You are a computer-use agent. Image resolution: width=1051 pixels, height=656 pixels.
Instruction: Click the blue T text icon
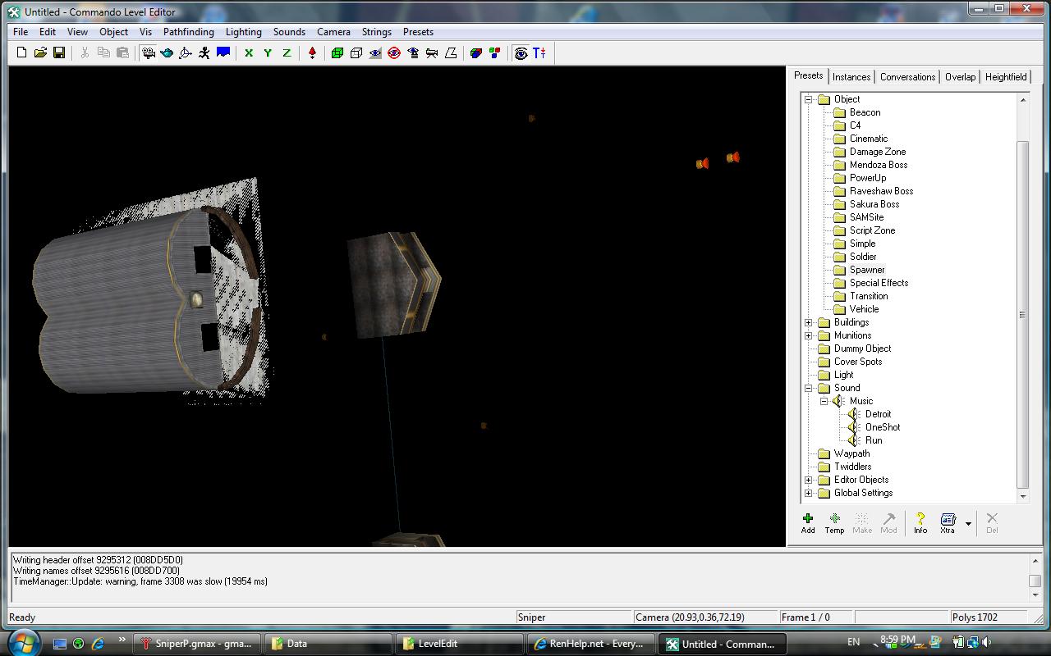[x=539, y=53]
